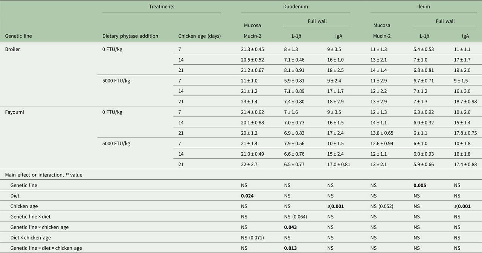This screenshot has width=482, height=253.
Task: Click the bold 0.024 Diet P value
Action: [x=248, y=196]
